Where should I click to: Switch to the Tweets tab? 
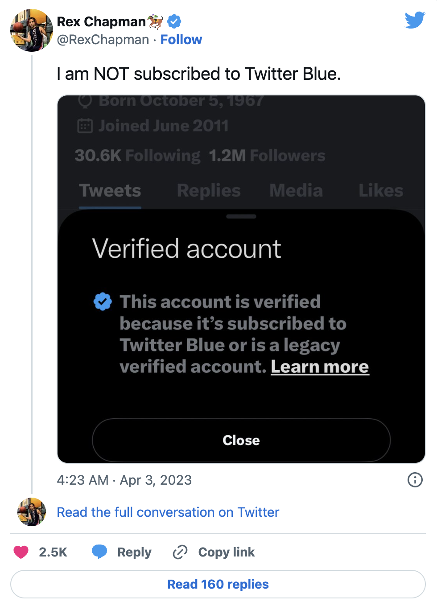(110, 191)
